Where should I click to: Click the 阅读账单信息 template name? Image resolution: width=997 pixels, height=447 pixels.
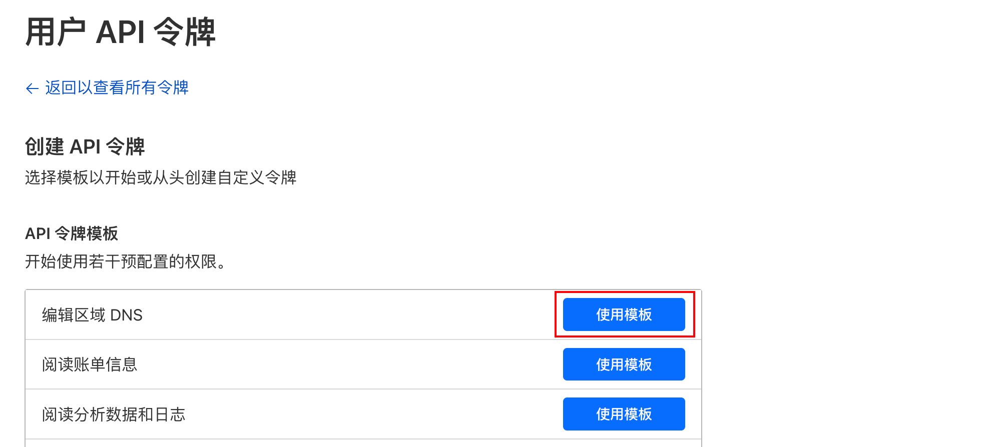coord(90,364)
